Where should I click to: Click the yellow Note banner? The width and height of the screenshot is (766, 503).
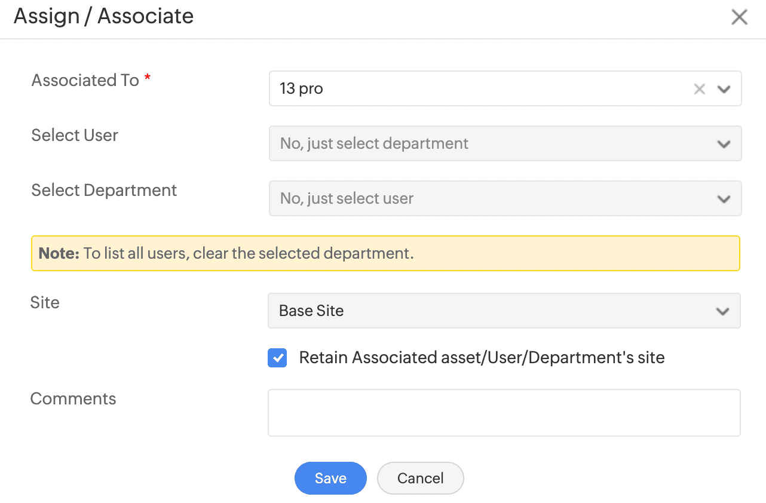click(385, 253)
